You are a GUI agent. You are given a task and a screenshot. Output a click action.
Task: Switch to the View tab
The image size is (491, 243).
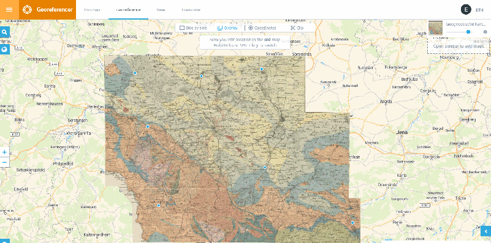click(161, 10)
